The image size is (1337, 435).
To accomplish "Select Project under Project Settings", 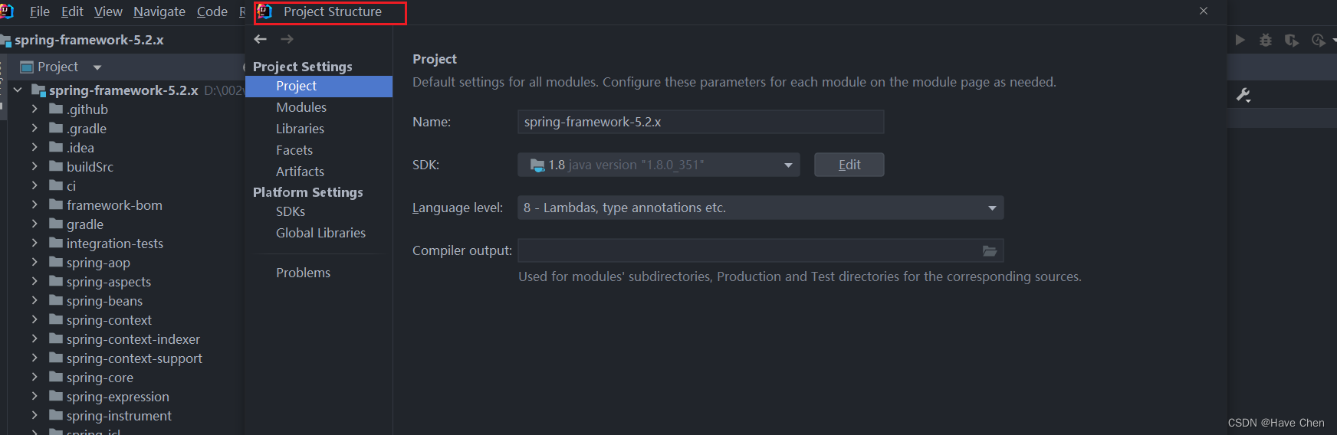I will coord(319,87).
